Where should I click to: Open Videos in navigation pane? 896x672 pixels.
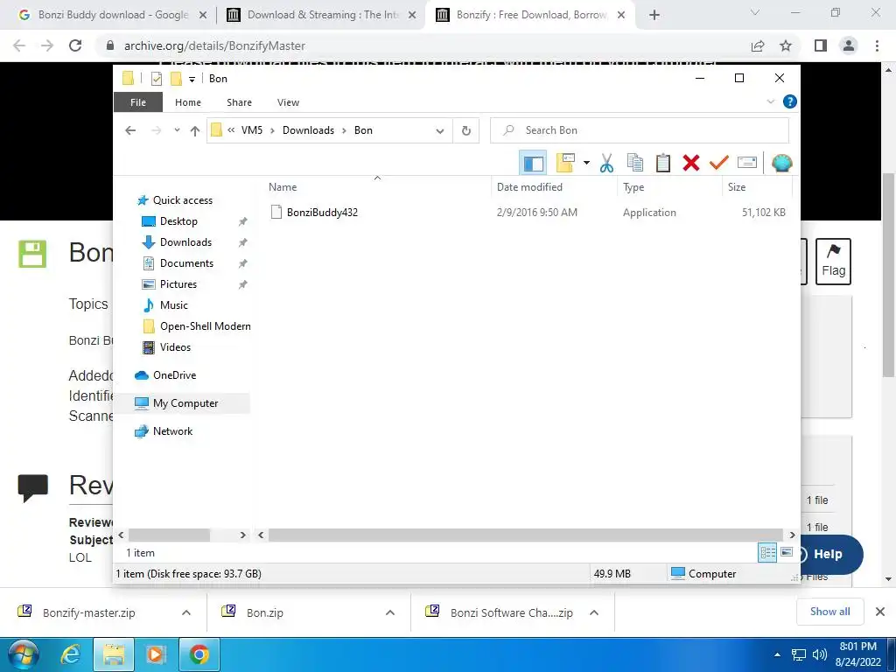[x=175, y=347]
